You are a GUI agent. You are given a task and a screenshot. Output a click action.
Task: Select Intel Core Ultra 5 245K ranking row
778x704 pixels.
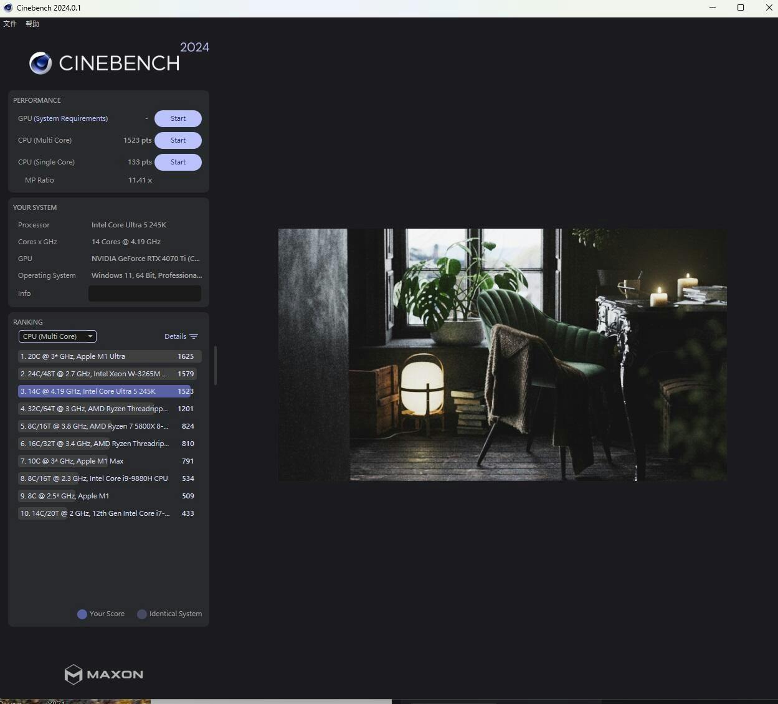110,391
